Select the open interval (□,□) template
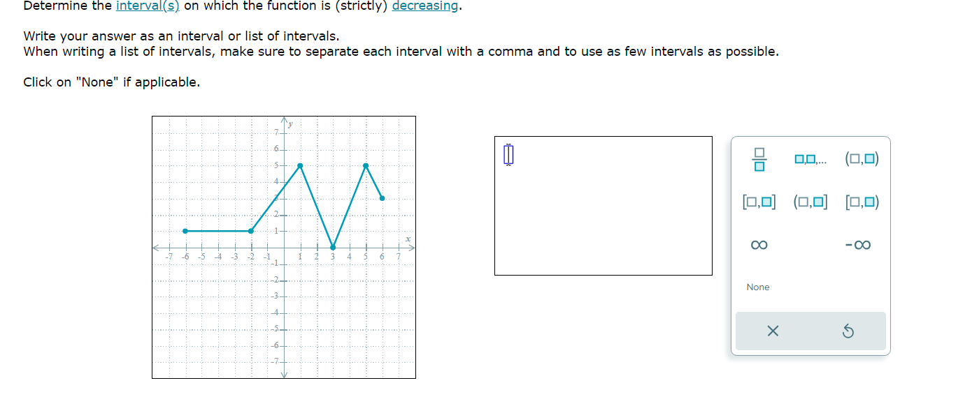Image resolution: width=972 pixels, height=413 pixels. point(861,158)
